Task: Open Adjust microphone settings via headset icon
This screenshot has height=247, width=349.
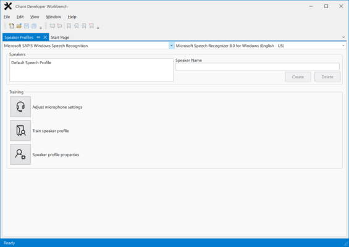Action: coord(20,107)
